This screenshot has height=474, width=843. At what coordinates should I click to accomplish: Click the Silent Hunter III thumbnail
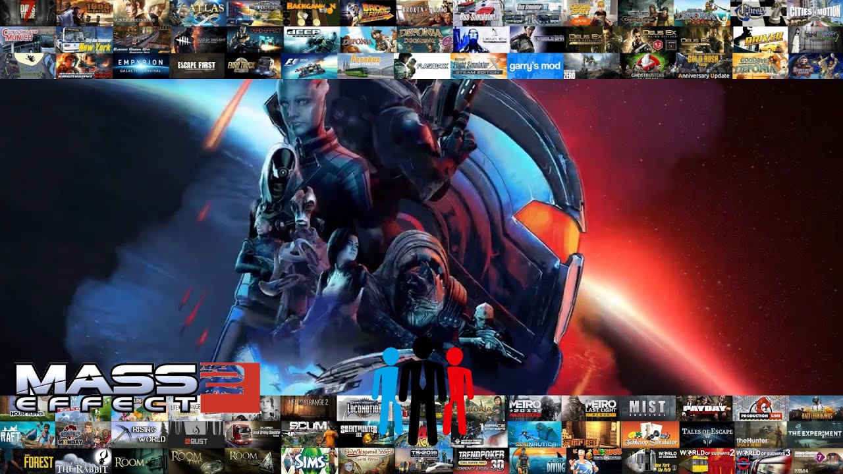coord(365,434)
